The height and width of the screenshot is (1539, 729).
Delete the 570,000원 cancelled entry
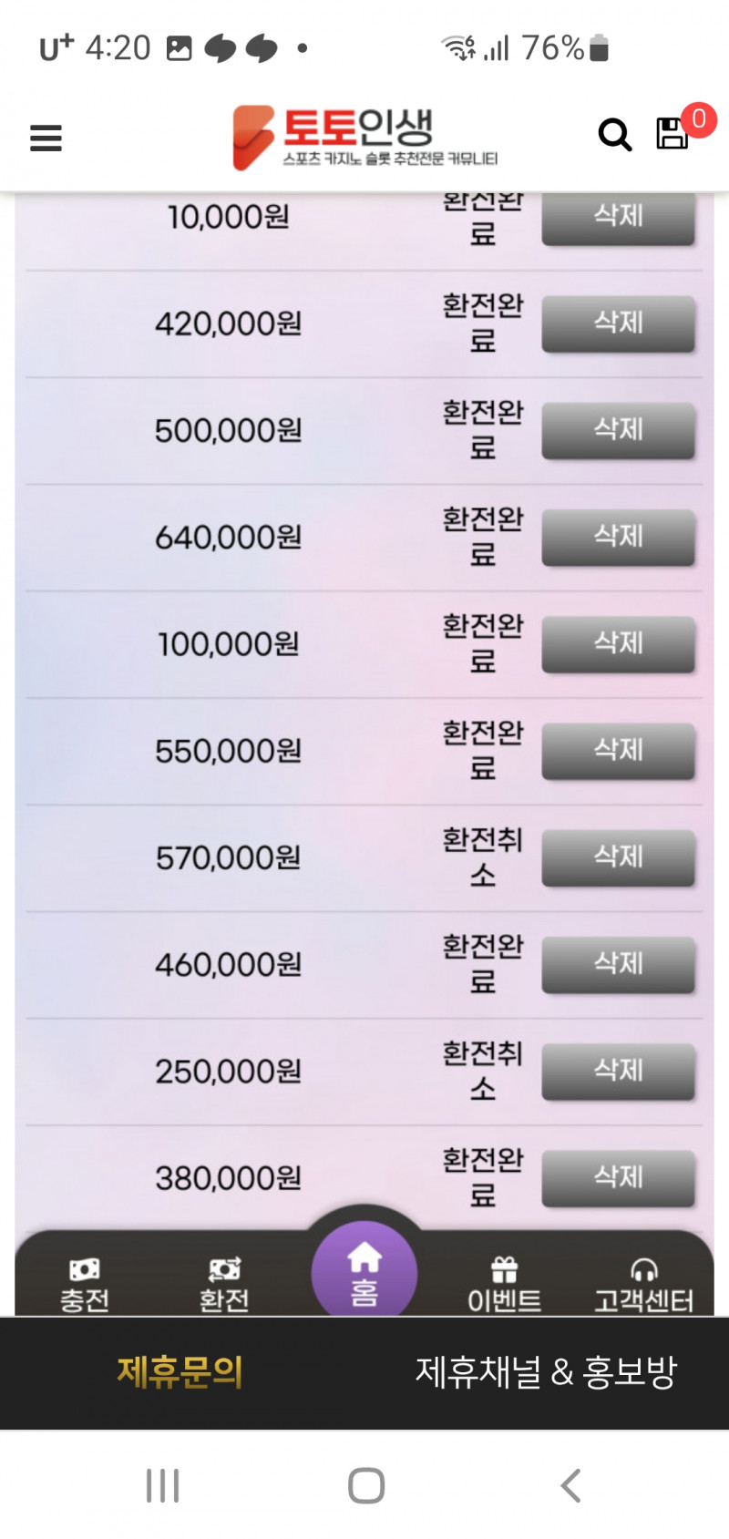pos(618,857)
